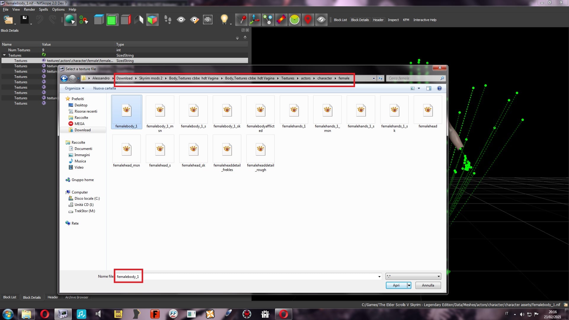
Task: Go back in file dialog
Action: coord(64,78)
